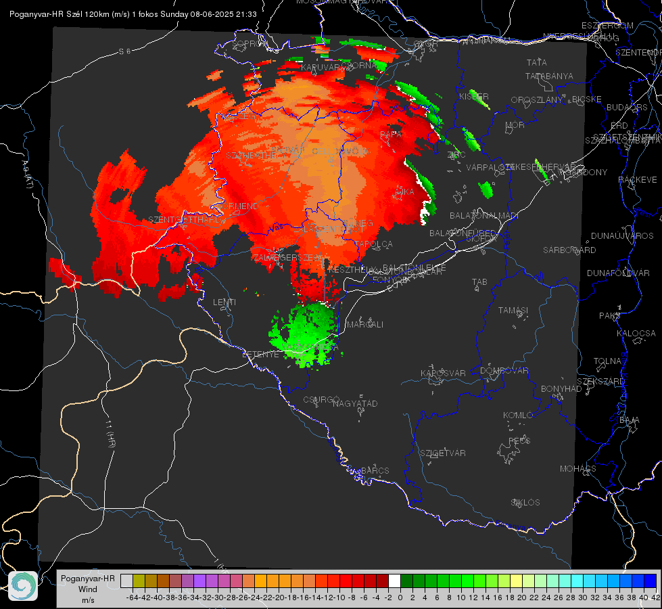Screen dimensions: 662x609
Task: Click the CSURGO town label
Action: (x=321, y=399)
